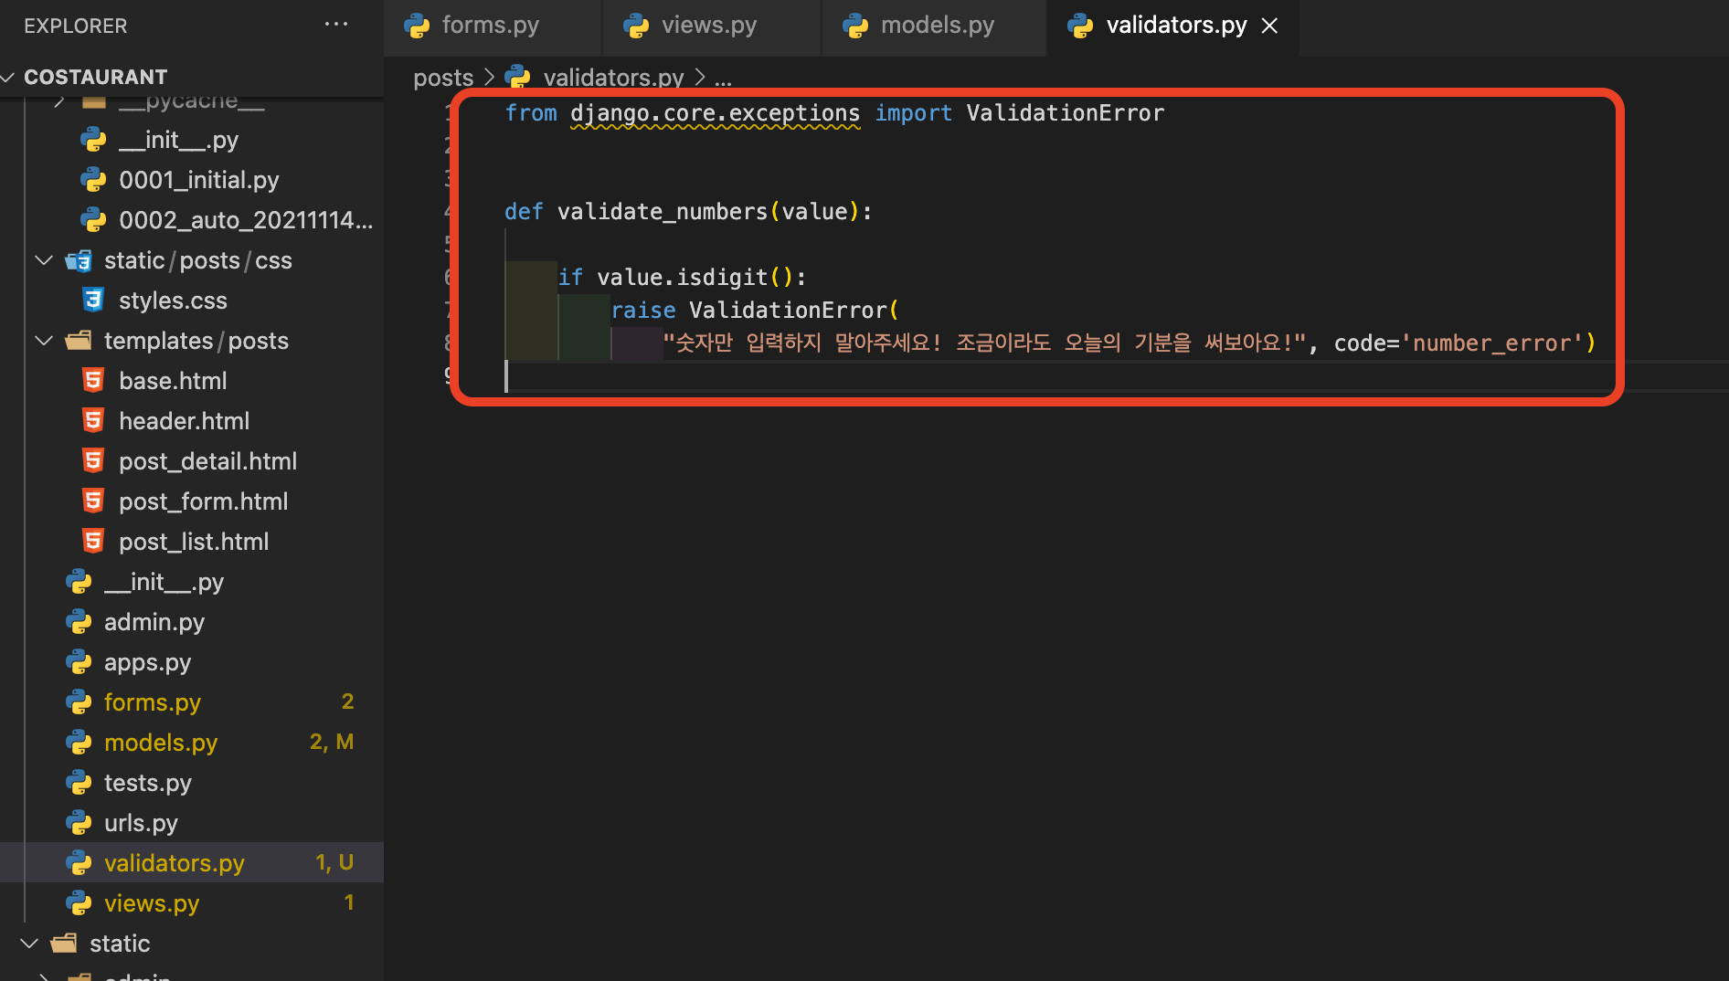The width and height of the screenshot is (1729, 981).
Task: Open tests.py from the Explorer
Action: 147,782
